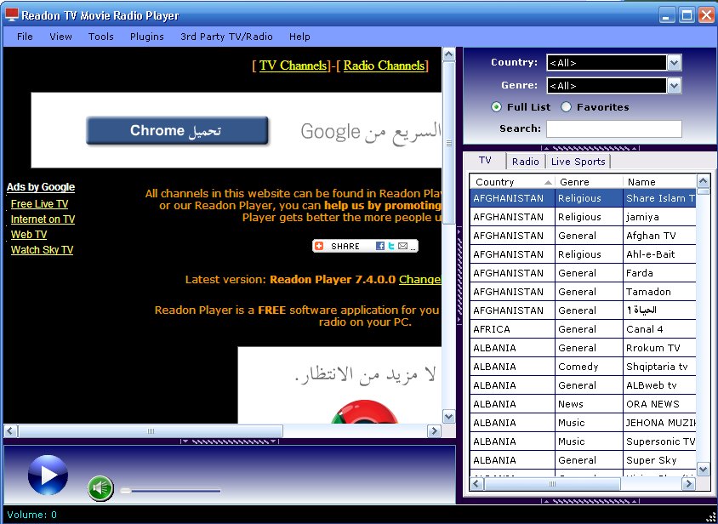Open the Tools menu

point(100,37)
